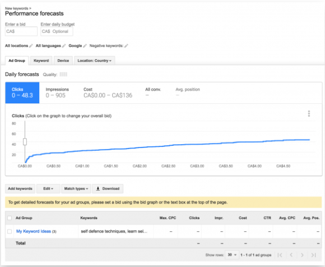Expand the Location: Country dropdown
325x267 pixels.
(x=95, y=60)
